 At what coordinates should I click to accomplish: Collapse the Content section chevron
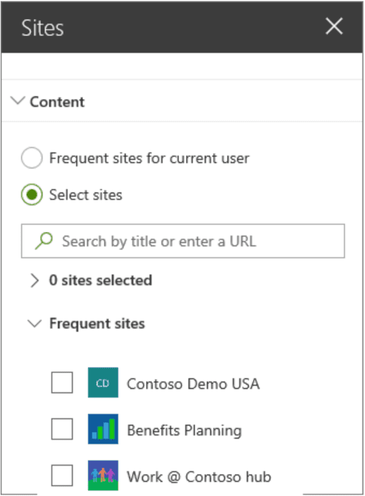pos(18,101)
